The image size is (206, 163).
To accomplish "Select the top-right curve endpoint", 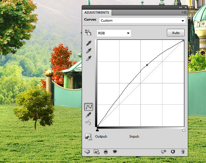I will [x=183, y=40].
